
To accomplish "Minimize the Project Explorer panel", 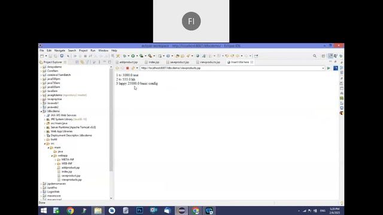I will tap(105, 62).
